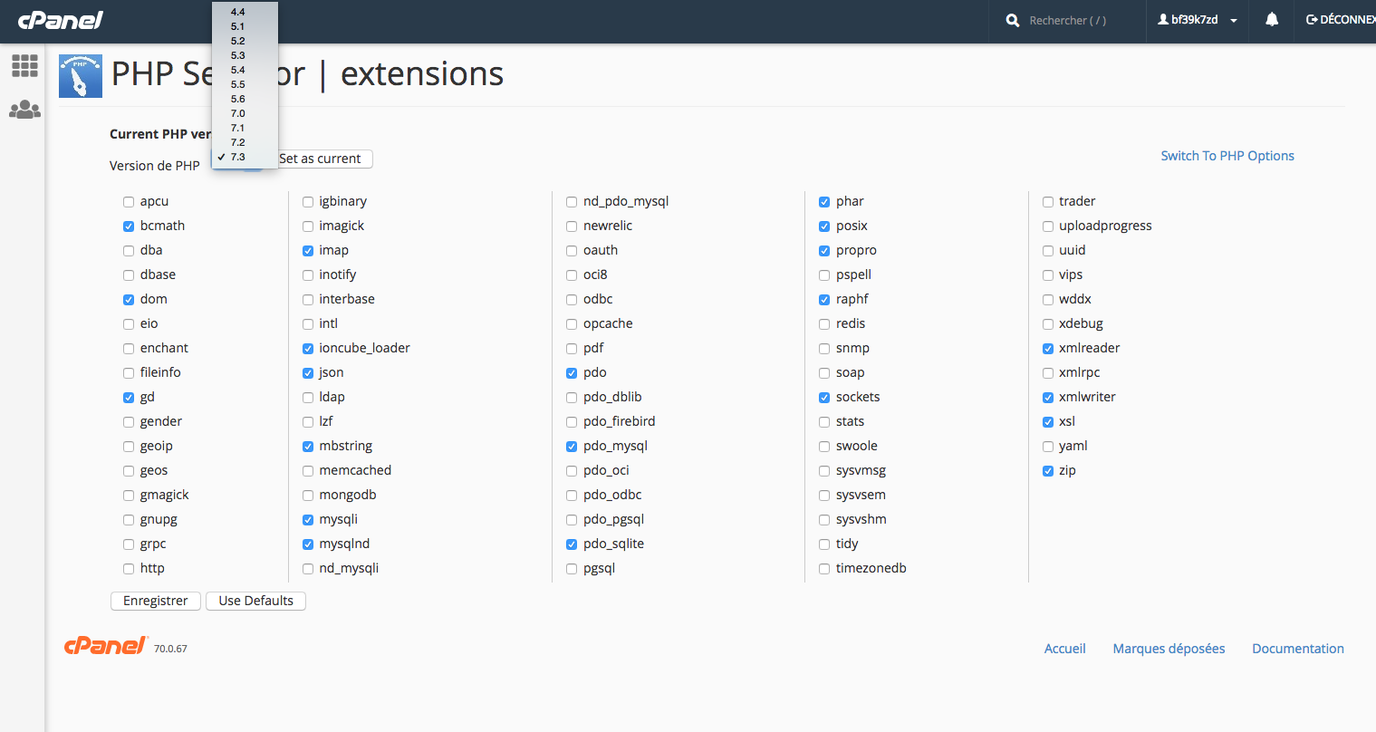1376x732 pixels.
Task: Click the Enregistrer button
Action: point(156,601)
